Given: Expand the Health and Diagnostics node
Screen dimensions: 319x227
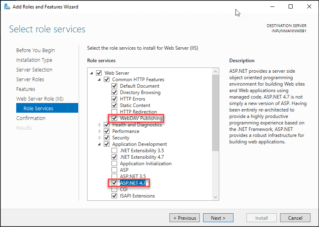Looking at the screenshot, I should (100, 125).
